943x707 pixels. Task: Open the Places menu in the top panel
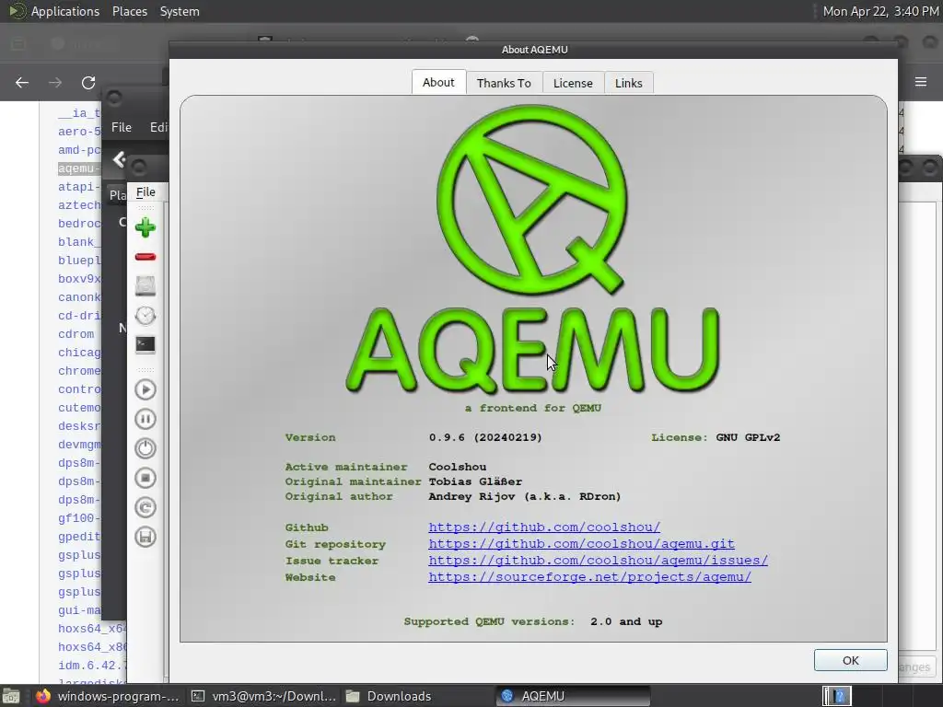129,11
